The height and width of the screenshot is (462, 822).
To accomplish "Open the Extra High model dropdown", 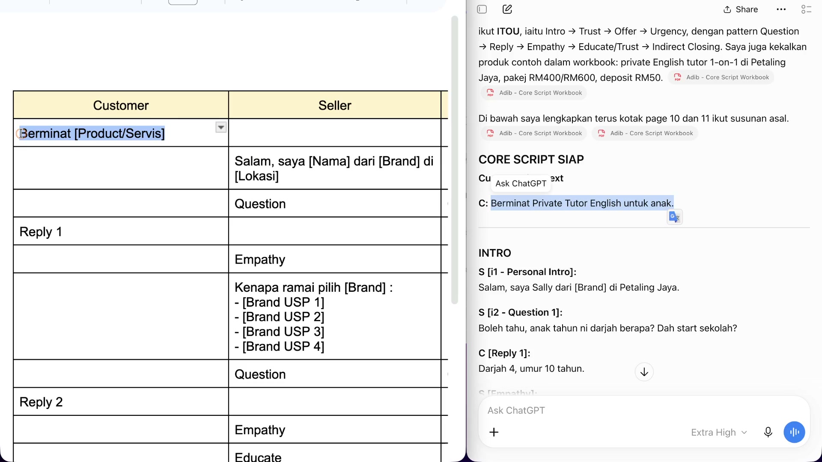I will (719, 432).
